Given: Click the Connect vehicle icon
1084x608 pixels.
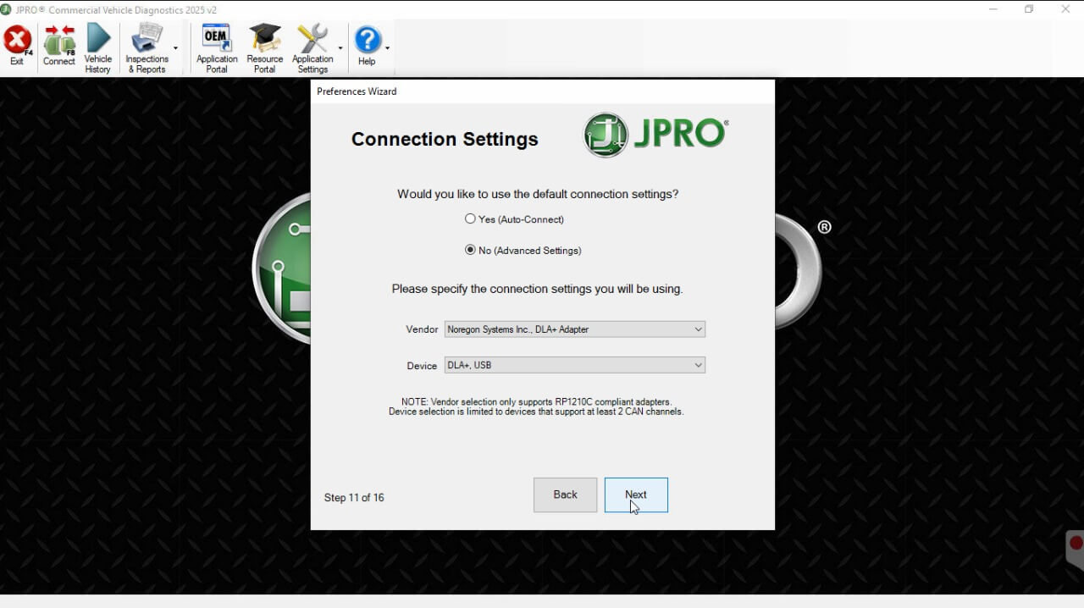Looking at the screenshot, I should click(59, 46).
